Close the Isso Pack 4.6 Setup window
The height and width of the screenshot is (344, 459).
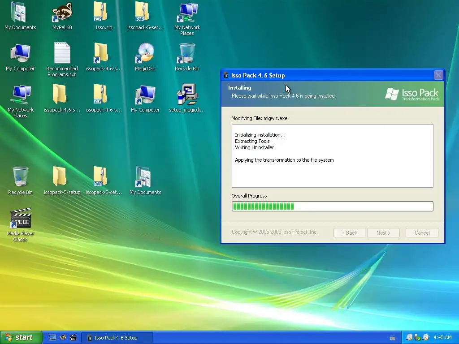pos(438,75)
